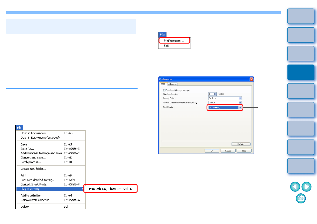Click the Defaults button
The width and height of the screenshot is (317, 224).
pyautogui.click(x=241, y=144)
